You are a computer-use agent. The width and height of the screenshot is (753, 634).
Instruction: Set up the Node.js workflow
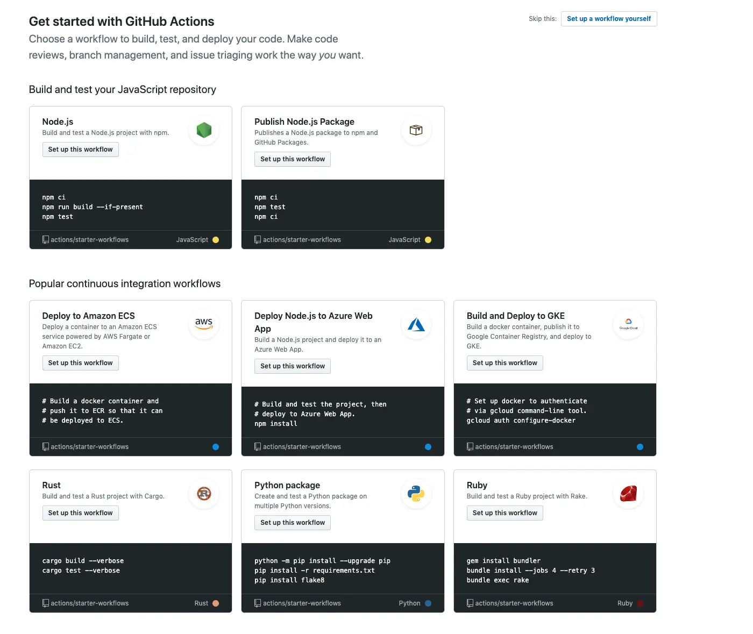[x=81, y=149]
